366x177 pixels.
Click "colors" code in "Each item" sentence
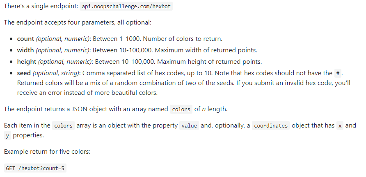point(63,125)
